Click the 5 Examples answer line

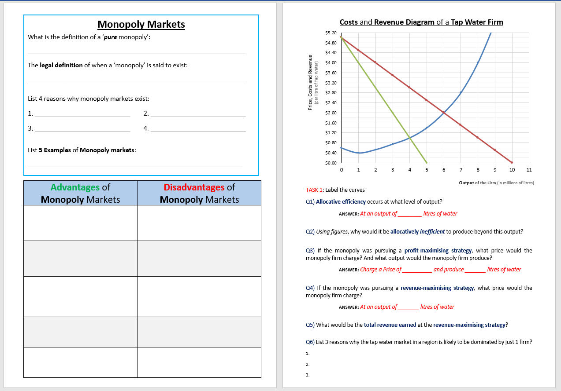[134, 167]
